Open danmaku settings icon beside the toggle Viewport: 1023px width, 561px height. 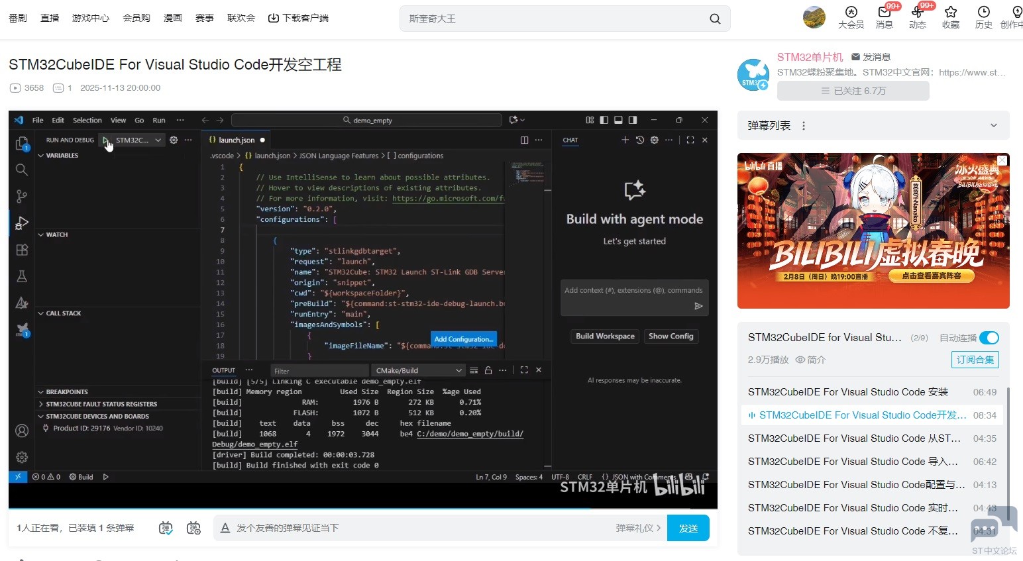tap(193, 528)
